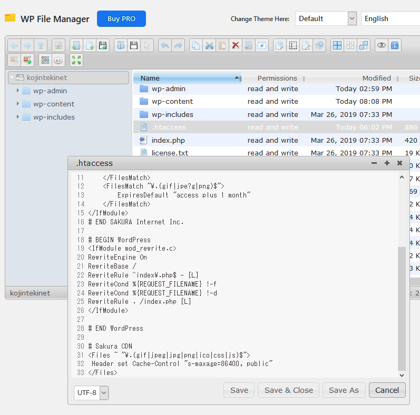This screenshot has height=415, width=420.
Task: Collapse the kojintekinet root node
Action: (x=12, y=77)
